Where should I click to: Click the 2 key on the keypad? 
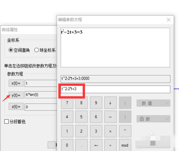coord(81,131)
